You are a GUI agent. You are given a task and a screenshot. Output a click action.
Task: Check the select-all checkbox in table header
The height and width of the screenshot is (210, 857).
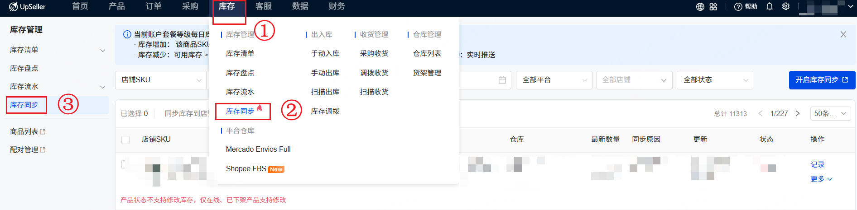point(125,140)
